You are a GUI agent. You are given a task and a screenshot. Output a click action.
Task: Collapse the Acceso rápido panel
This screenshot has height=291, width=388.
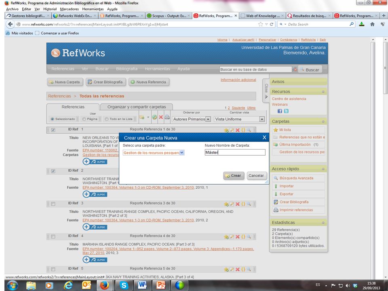pyautogui.click(x=323, y=169)
